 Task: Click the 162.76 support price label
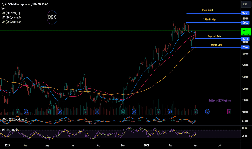click(x=245, y=39)
